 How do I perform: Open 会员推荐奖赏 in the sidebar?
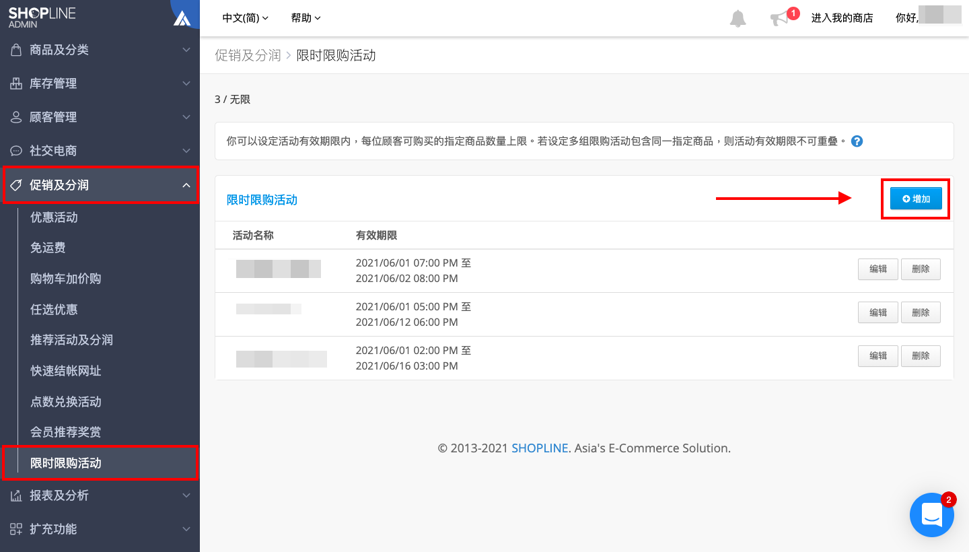66,432
